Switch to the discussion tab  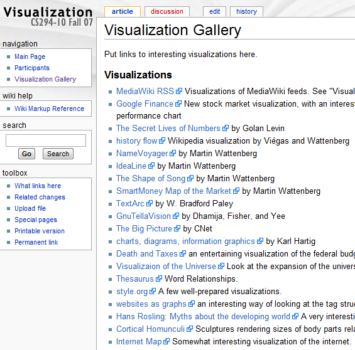pos(167,11)
